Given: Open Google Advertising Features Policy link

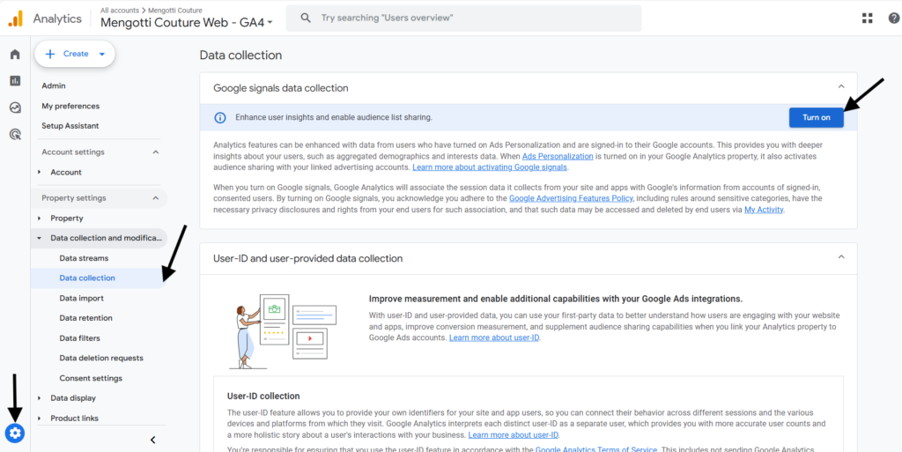Looking at the screenshot, I should 571,198.
